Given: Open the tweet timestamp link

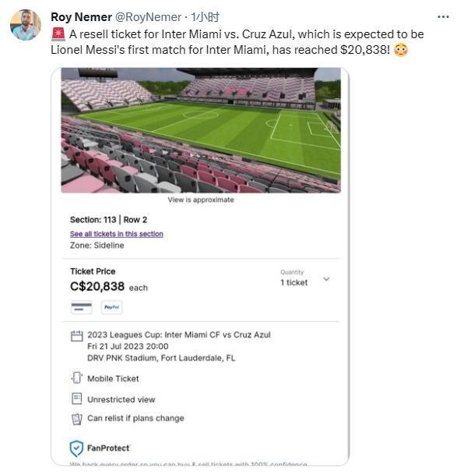Looking at the screenshot, I should pyautogui.click(x=206, y=17).
